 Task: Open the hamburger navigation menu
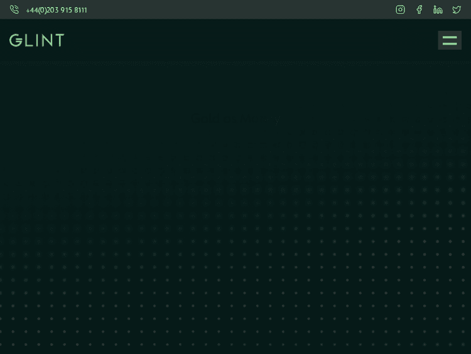[x=450, y=40]
